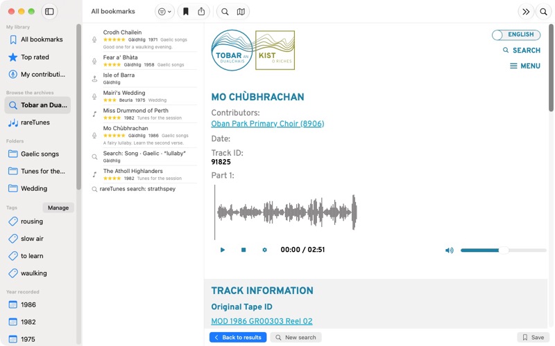
Task: Open the Top rated list
Action: point(37,57)
